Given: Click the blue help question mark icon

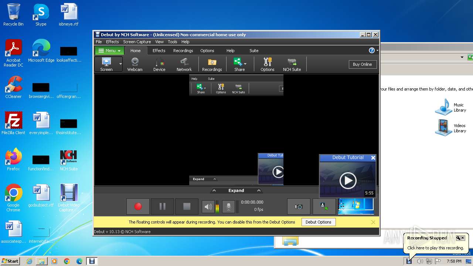Looking at the screenshot, I should tap(372, 51).
